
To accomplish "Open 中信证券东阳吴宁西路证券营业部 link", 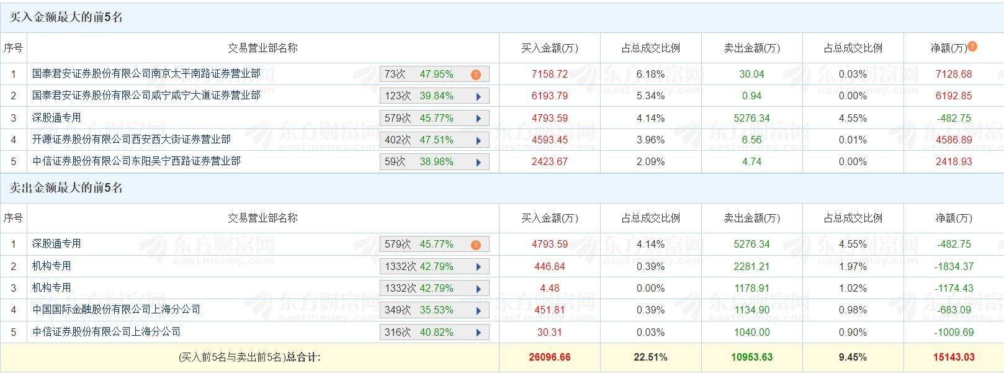I will [136, 161].
